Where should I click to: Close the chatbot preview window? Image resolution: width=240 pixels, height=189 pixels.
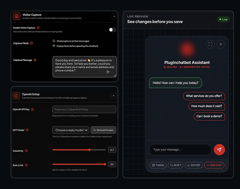pyautogui.click(x=221, y=44)
